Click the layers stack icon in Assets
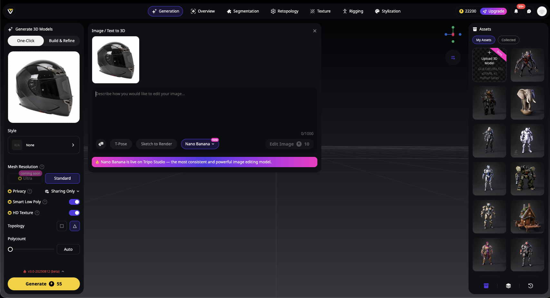 508,286
